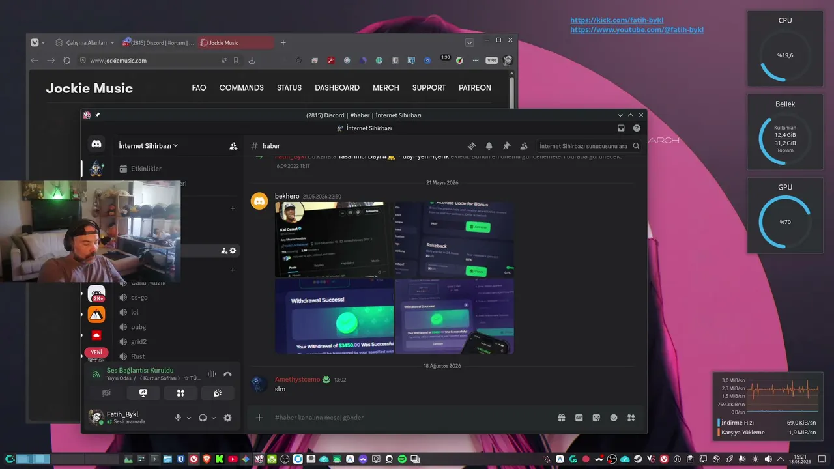834x469 pixels.
Task: Open Discord user settings gear
Action: 227,418
